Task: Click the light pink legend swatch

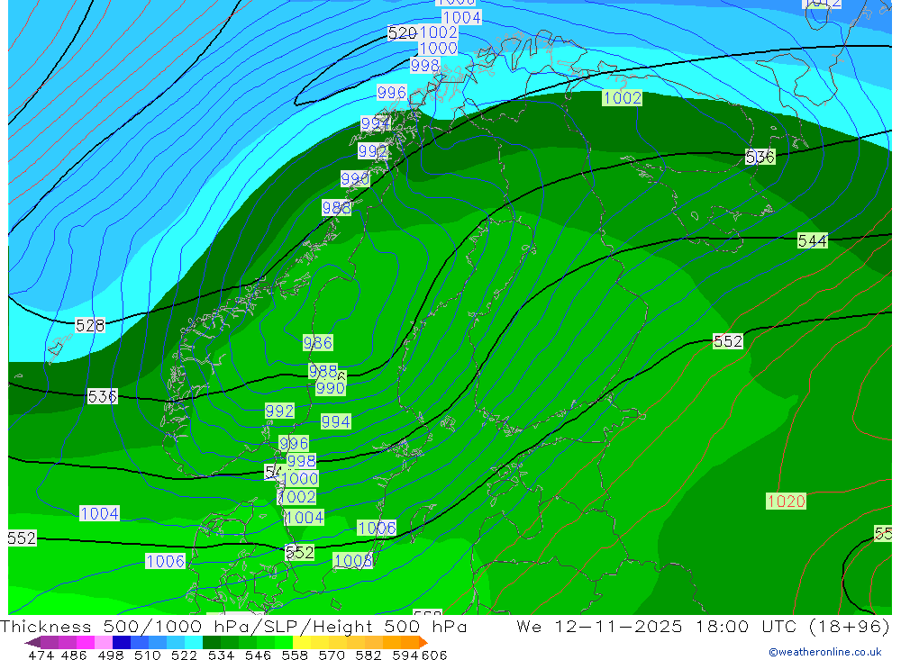Action: click(x=104, y=642)
